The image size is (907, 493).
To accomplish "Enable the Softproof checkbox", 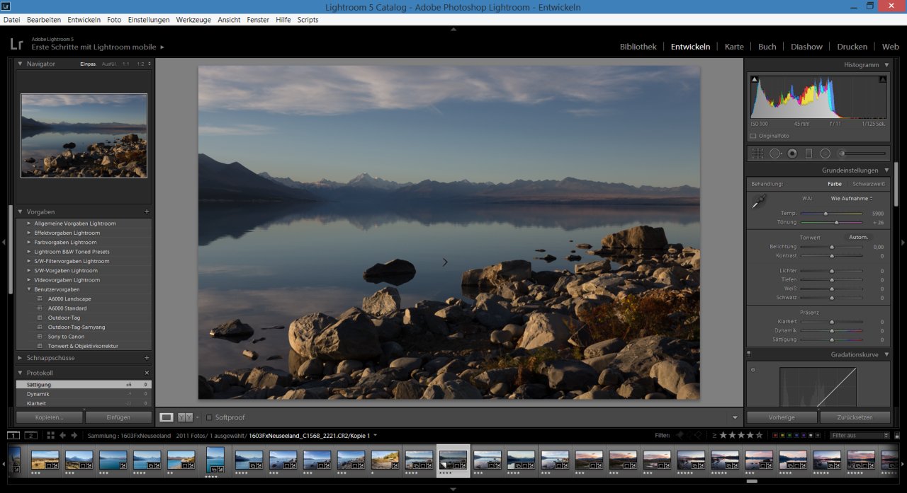I will 208,417.
